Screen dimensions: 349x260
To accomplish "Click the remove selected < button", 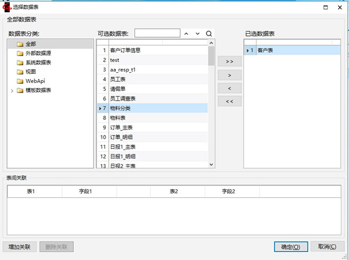I will 229,88.
